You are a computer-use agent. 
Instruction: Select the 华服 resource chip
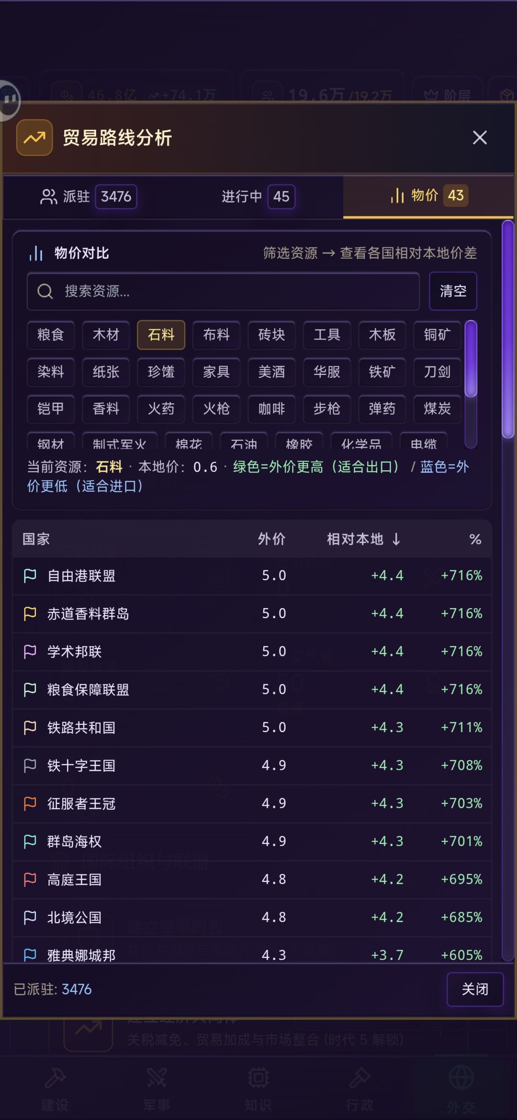tap(327, 372)
